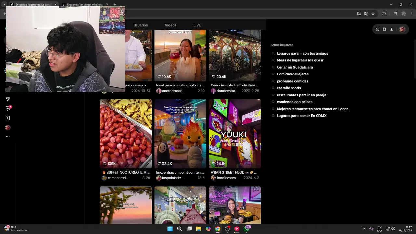Open the More three-dots menu in sidebar
Screen dimensions: 416x234
tap(8, 137)
